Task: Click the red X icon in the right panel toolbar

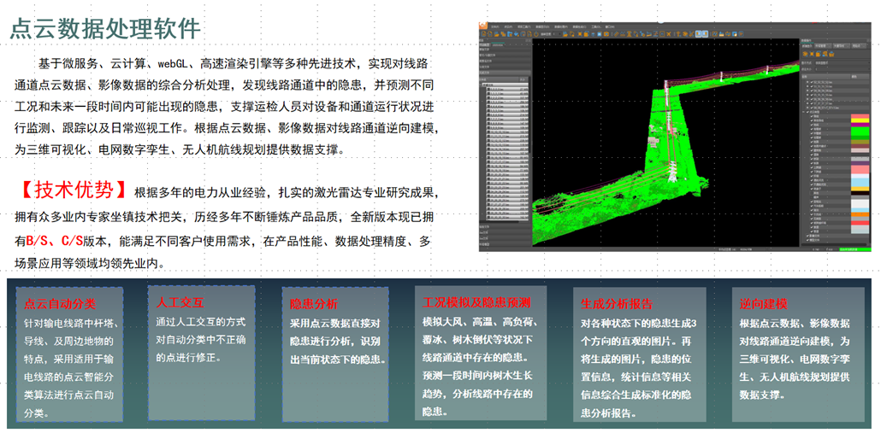Action: click(x=812, y=54)
